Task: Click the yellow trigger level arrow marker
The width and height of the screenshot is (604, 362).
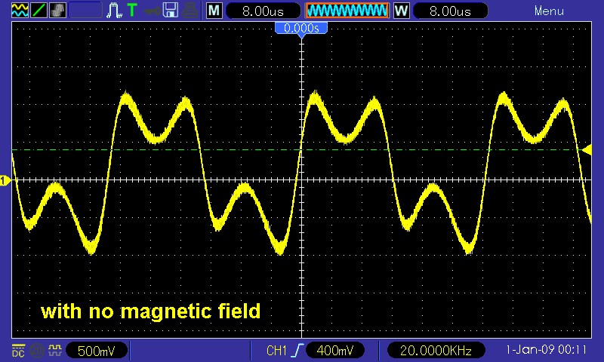Action: (587, 149)
